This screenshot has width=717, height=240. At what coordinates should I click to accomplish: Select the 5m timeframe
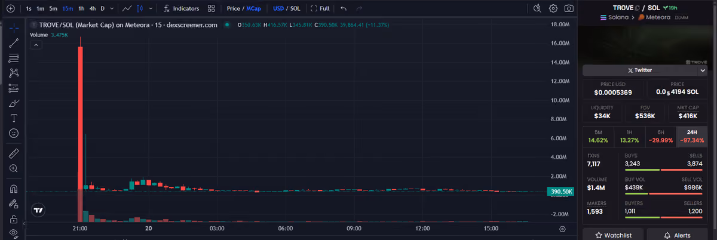[x=53, y=8]
